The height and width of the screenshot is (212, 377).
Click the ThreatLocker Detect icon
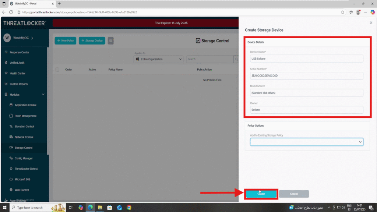coord(11,169)
